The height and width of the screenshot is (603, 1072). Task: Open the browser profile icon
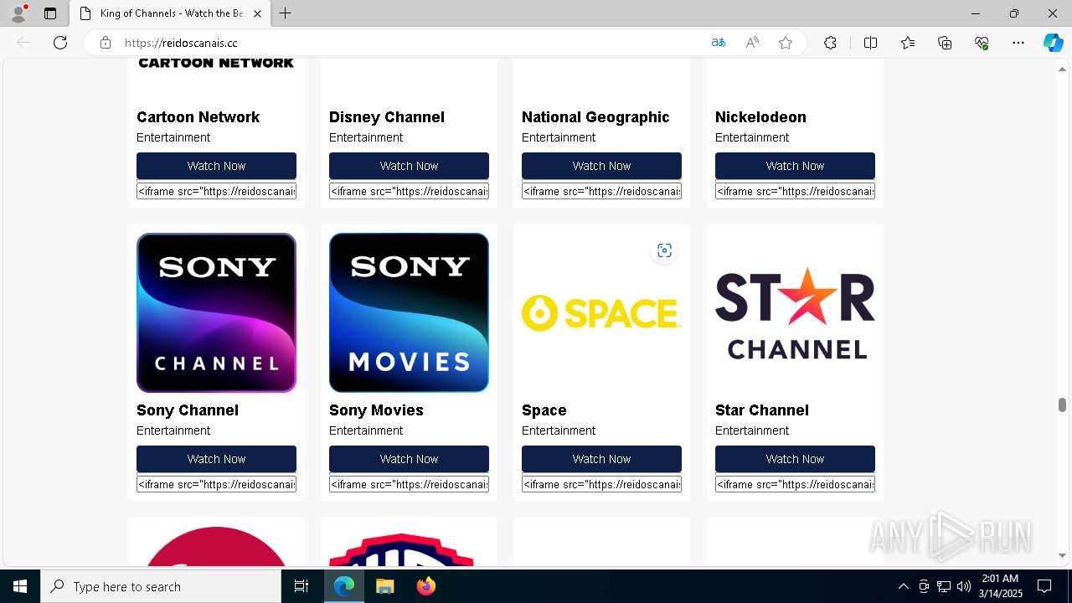tap(18, 13)
